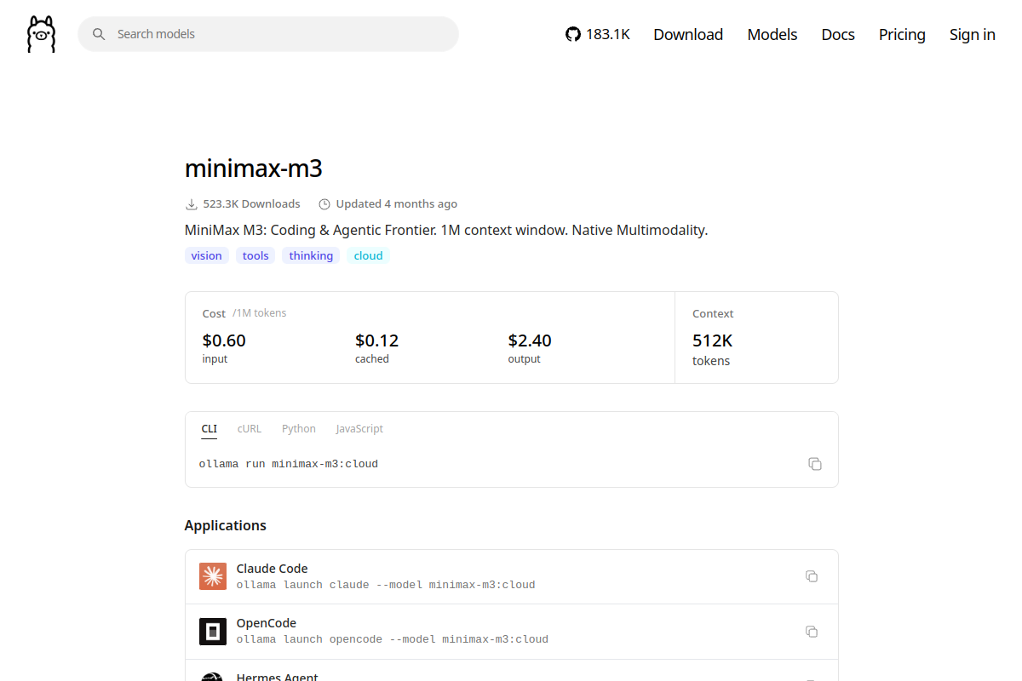Click the tools tag

(255, 255)
